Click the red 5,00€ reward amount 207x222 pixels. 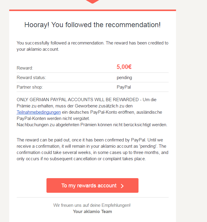(x=124, y=67)
